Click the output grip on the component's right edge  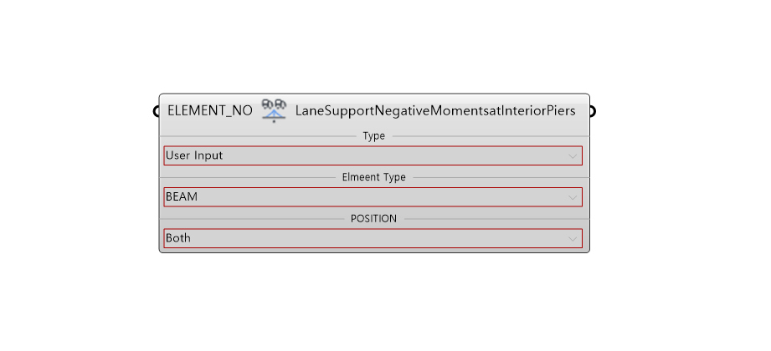pos(592,111)
